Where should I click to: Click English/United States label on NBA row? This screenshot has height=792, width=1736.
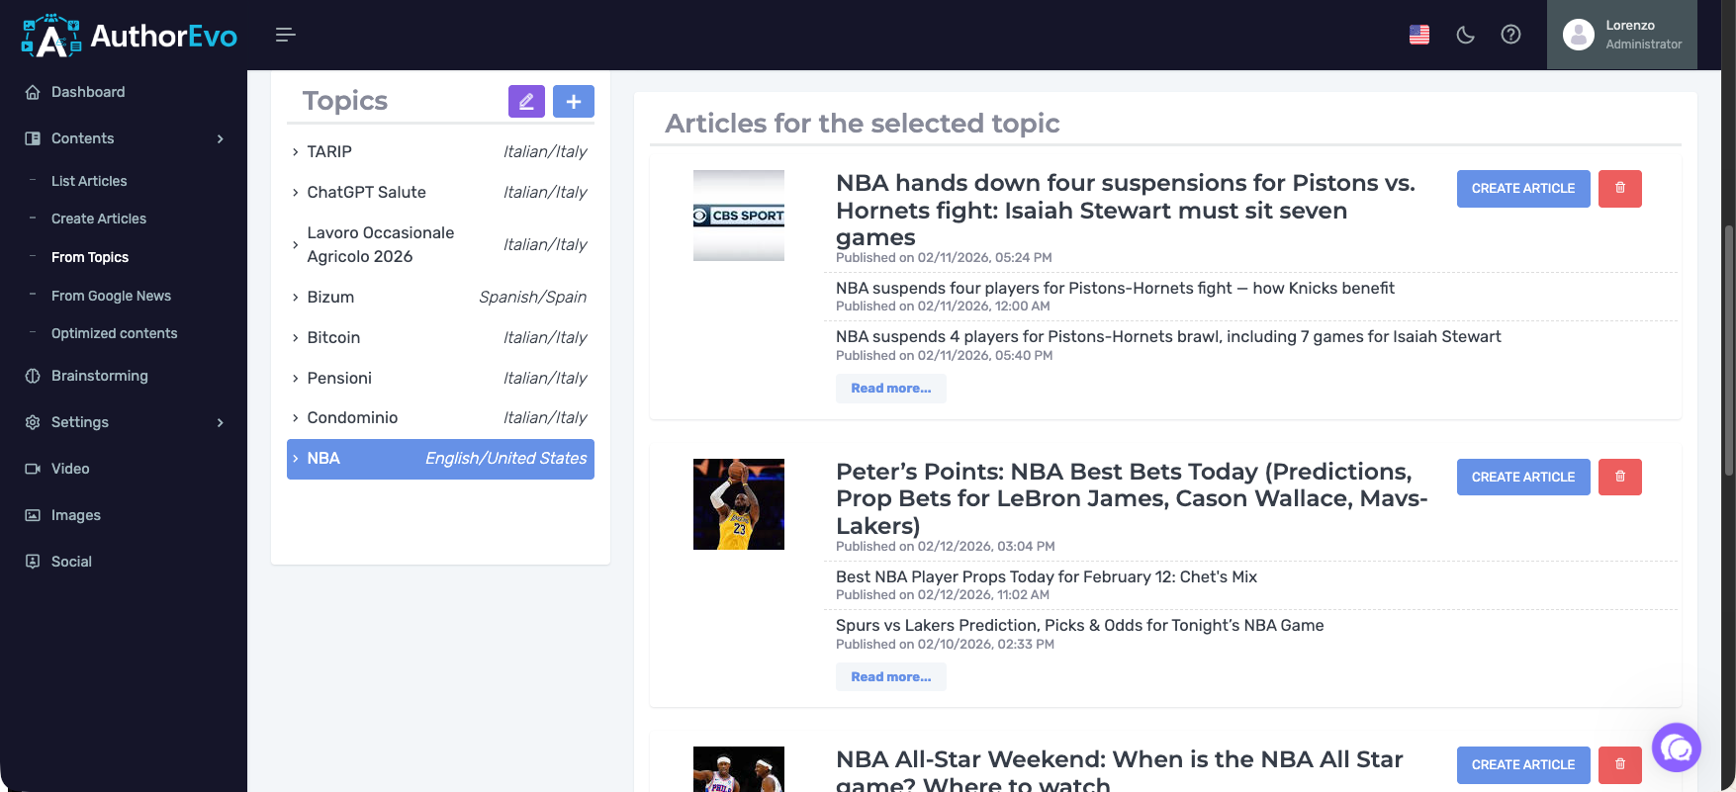[x=506, y=458]
